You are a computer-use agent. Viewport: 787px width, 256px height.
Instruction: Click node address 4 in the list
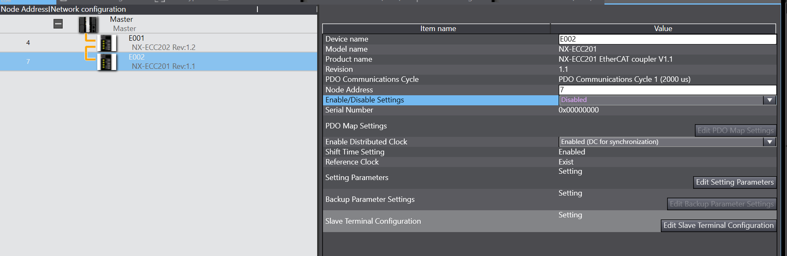pyautogui.click(x=28, y=43)
